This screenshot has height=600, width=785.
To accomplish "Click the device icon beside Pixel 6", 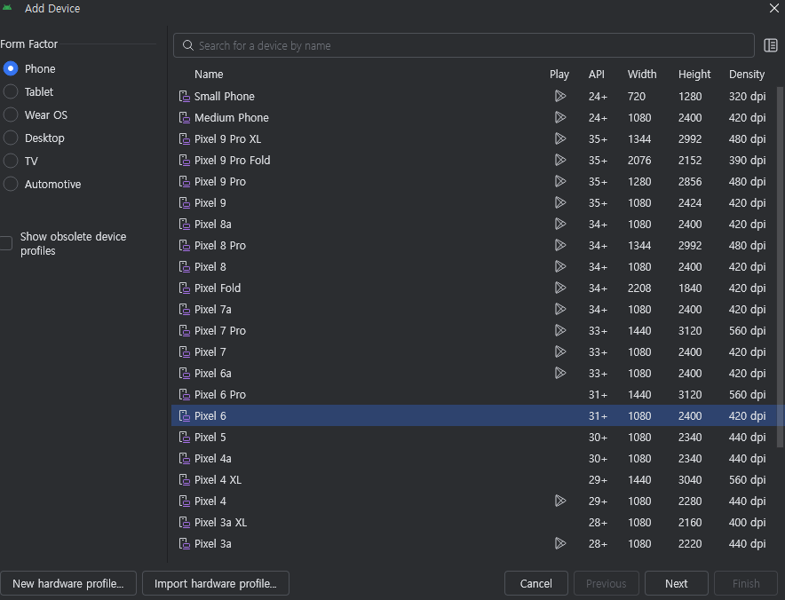I will point(184,416).
